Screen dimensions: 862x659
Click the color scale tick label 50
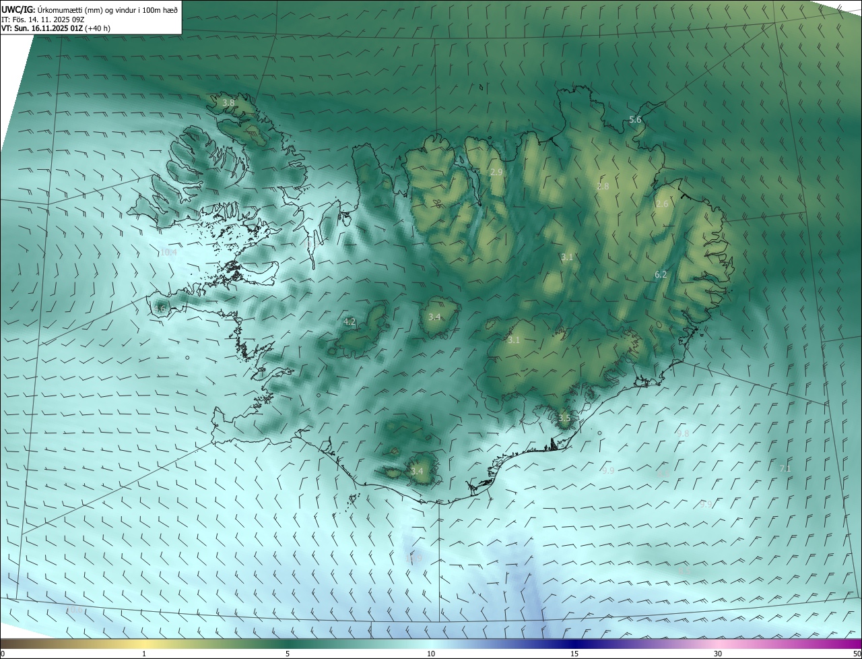(857, 654)
